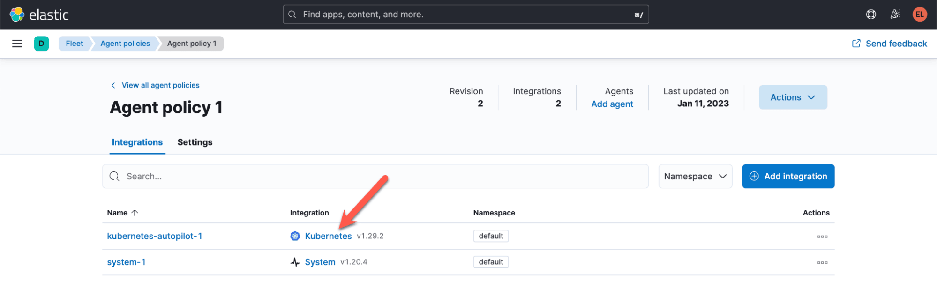Expand the Actions dropdown button
Image resolution: width=937 pixels, height=304 pixels.
point(792,97)
